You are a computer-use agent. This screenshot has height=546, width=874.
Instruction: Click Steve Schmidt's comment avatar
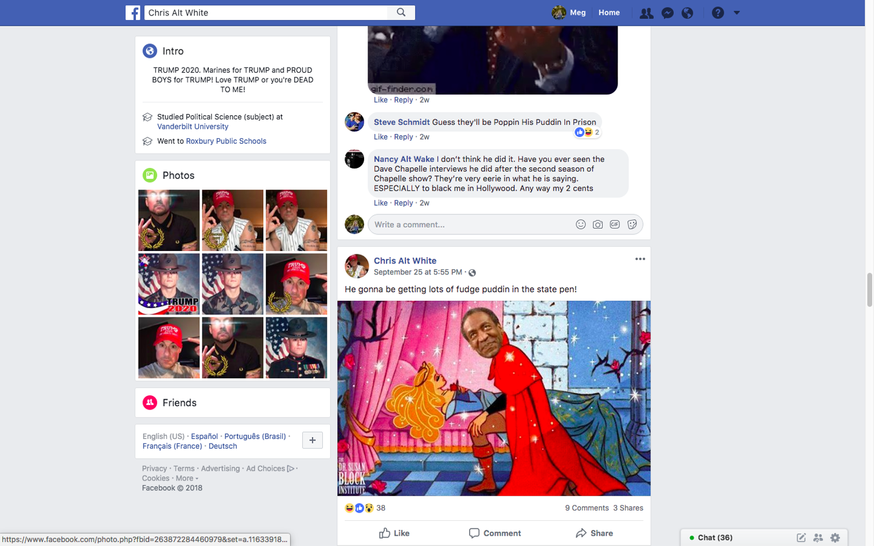pyautogui.click(x=354, y=122)
